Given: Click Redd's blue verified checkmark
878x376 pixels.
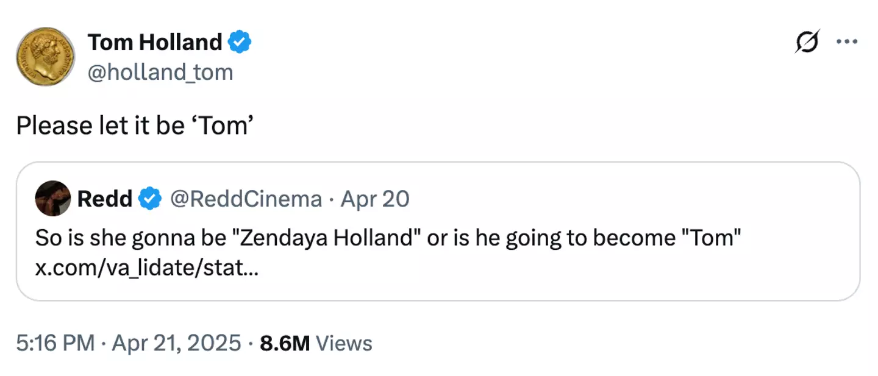Looking at the screenshot, I should (151, 198).
